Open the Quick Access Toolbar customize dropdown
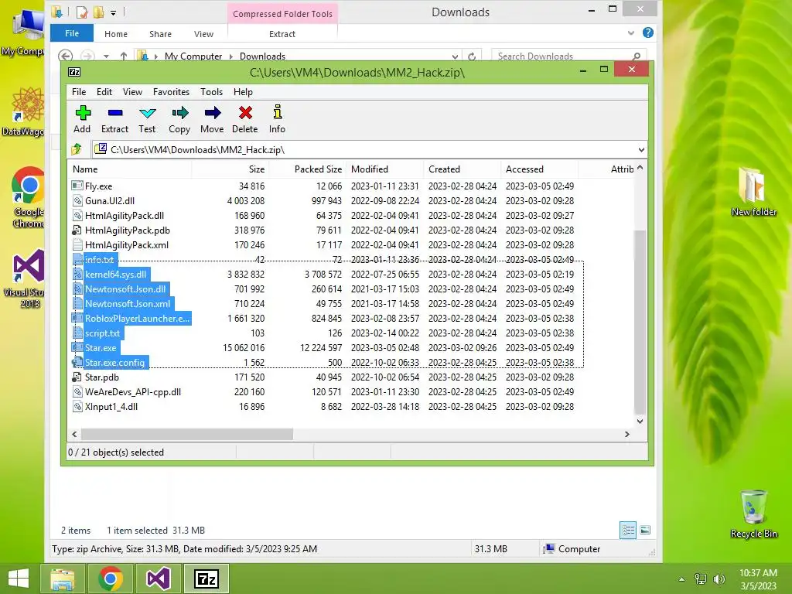 (114, 12)
